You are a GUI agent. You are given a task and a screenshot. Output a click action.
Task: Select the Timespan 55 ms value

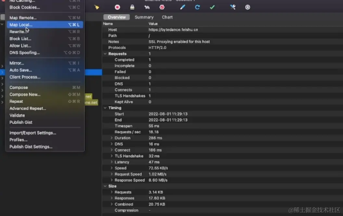click(x=154, y=126)
